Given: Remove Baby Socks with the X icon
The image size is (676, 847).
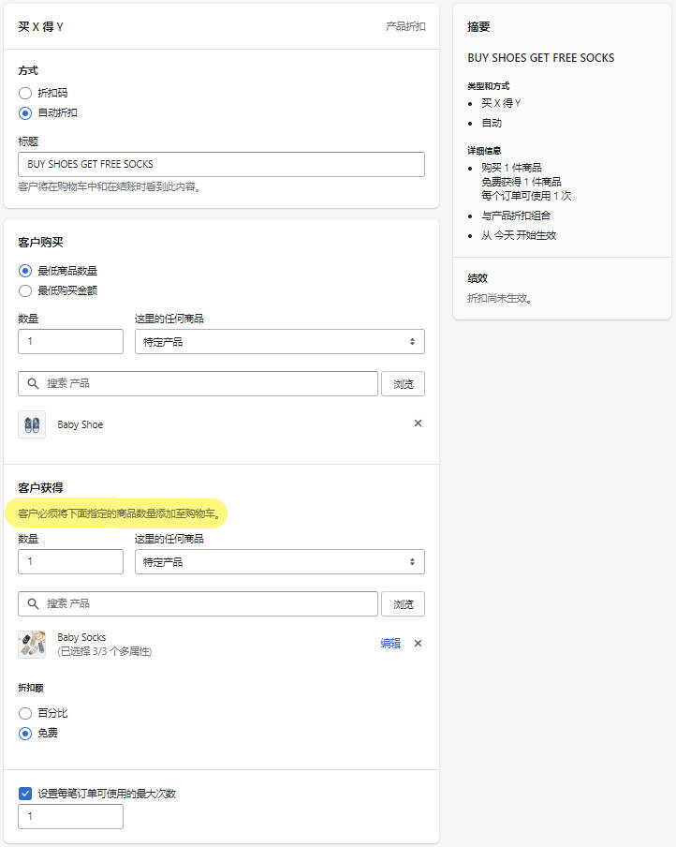Looking at the screenshot, I should pos(418,644).
